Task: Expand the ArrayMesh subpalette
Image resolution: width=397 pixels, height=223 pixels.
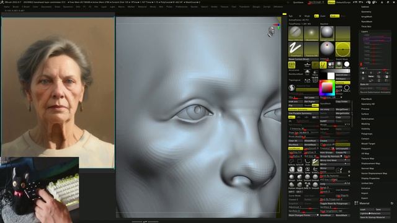Action: click(367, 17)
